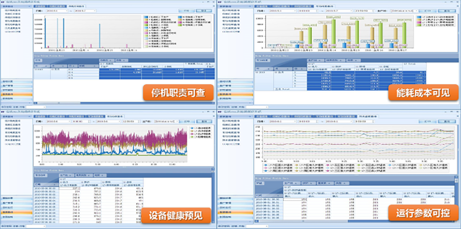461x229 pixels.
Task: Click the blue line legend marker in the 设备健康预见 chart
Action: point(191,127)
